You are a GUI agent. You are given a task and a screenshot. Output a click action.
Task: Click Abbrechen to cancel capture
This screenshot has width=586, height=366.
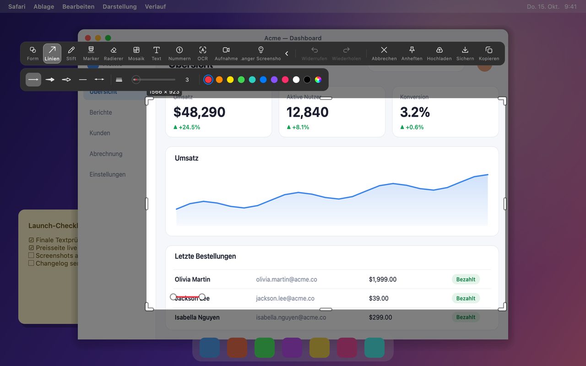pyautogui.click(x=384, y=53)
